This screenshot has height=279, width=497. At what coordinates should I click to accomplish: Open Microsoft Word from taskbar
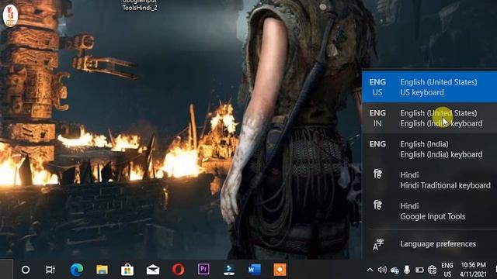(x=254, y=270)
